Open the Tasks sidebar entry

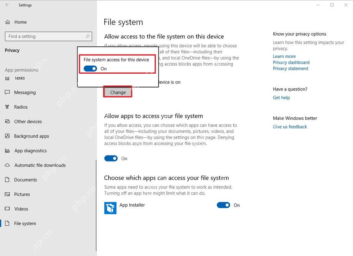click(20, 78)
